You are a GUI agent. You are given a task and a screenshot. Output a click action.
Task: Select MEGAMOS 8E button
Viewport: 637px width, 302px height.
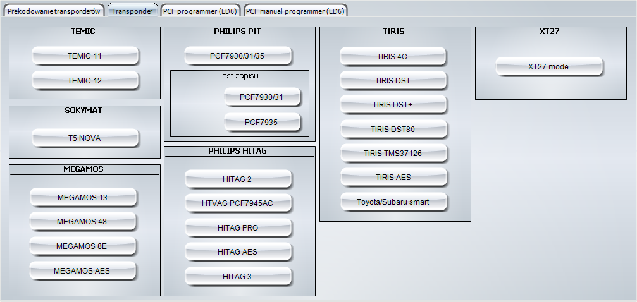click(x=82, y=246)
